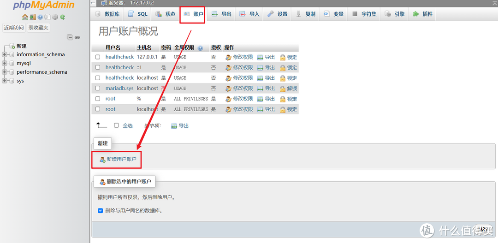Click export icon for root localhost row
This screenshot has height=243, width=498.
pos(260,110)
